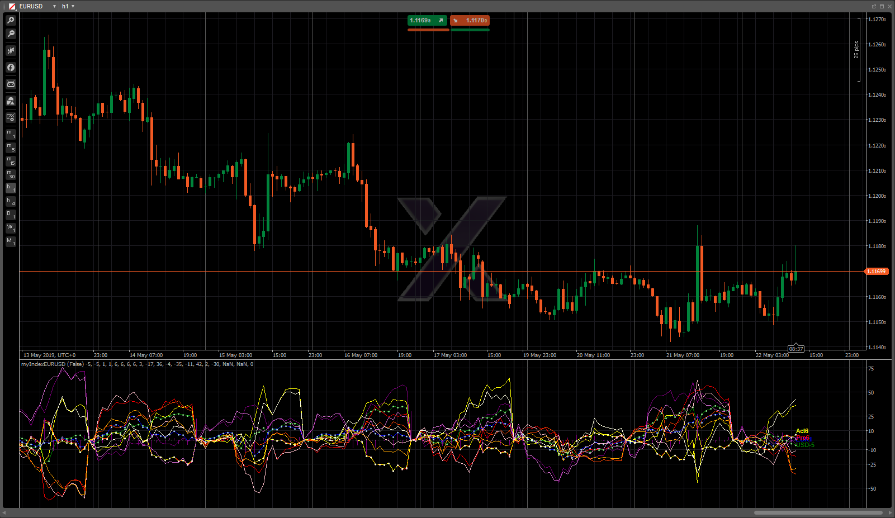The height and width of the screenshot is (518, 895).
Task: Select the W1 weekly timeframe shortcut
Action: [x=11, y=228]
